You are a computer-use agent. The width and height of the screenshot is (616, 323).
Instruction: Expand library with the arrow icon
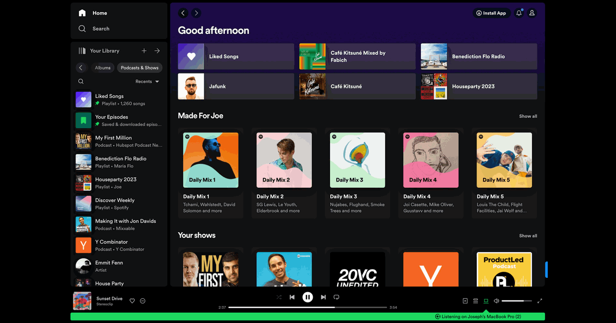[157, 51]
